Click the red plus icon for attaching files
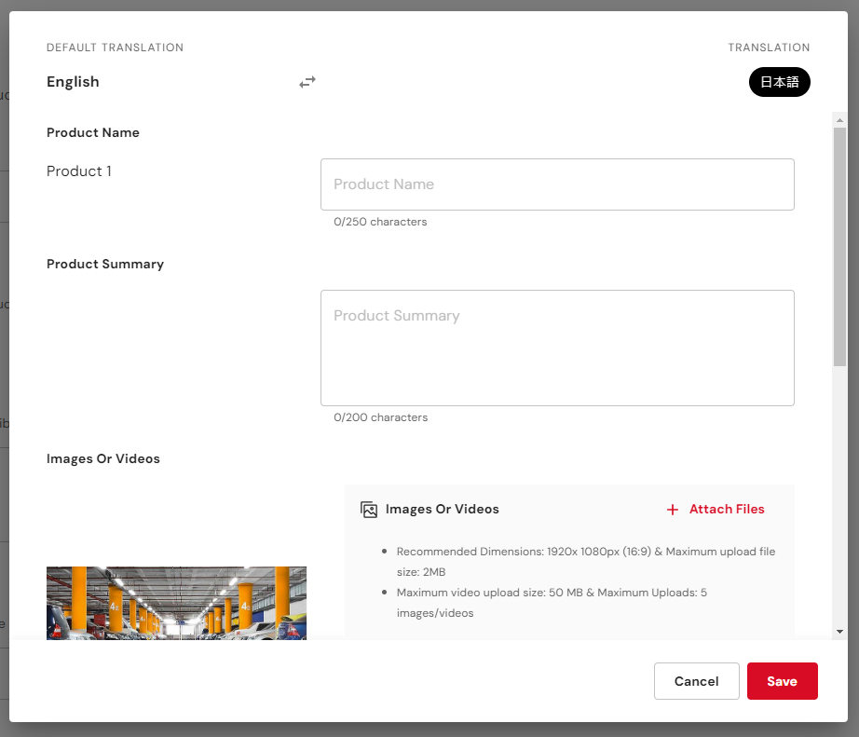Screen dimensions: 859x737 click(x=672, y=510)
